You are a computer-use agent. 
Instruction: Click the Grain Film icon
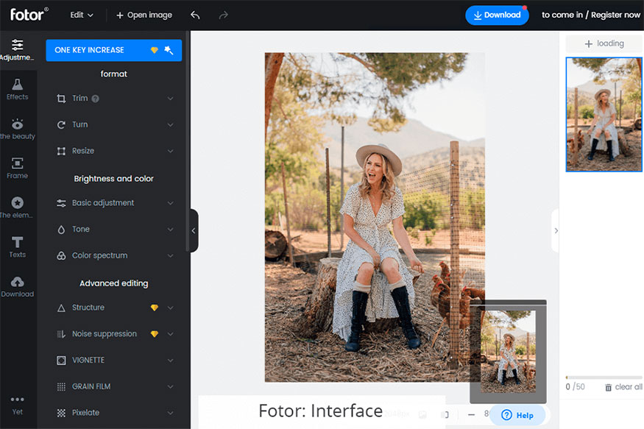coord(61,387)
